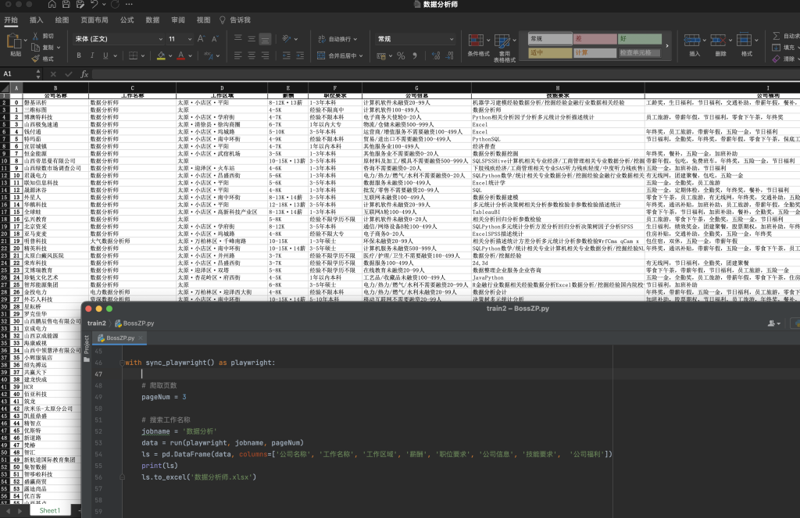
Task: Click the percent style icon
Action: [401, 56]
